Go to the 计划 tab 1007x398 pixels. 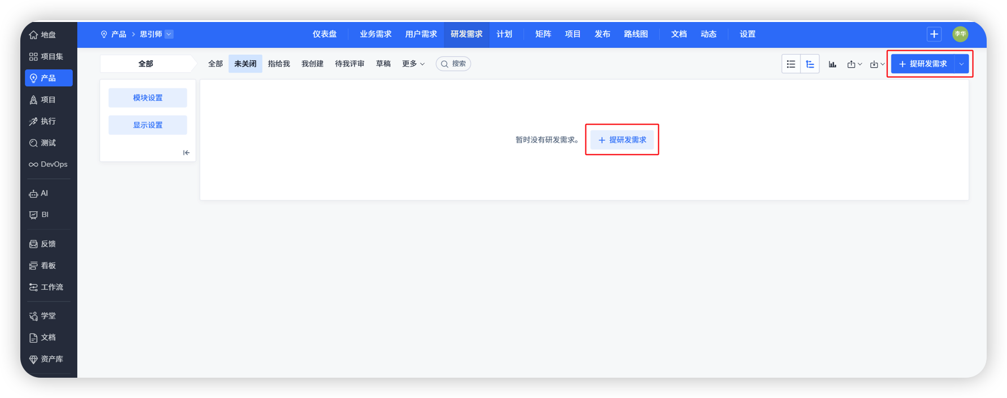(x=504, y=34)
